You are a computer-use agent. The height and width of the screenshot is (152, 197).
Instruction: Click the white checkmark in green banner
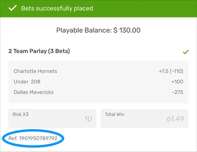[13, 8]
